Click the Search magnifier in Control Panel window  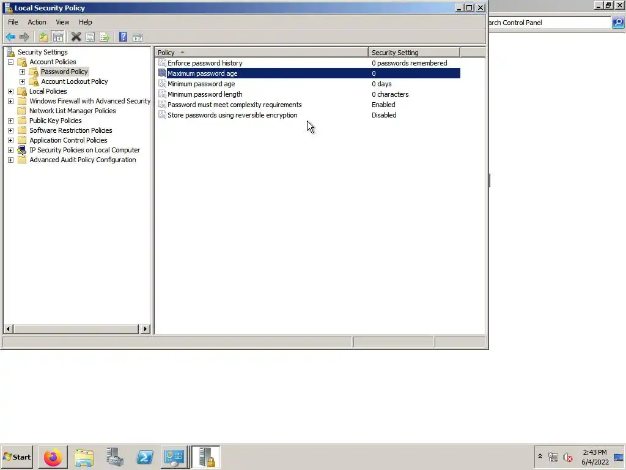(x=618, y=23)
